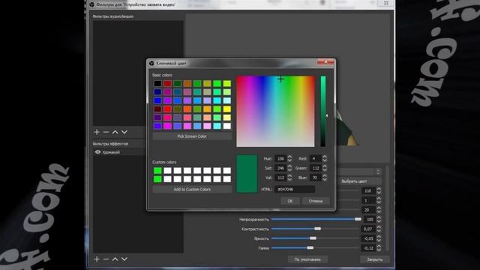This screenshot has height=270, width=480.
Task: Remove effect filter with the bottom minus icon
Action: coord(106,259)
